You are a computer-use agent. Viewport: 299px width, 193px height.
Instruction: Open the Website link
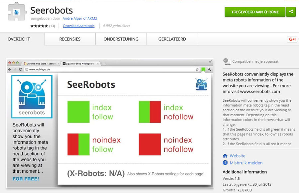238,156
